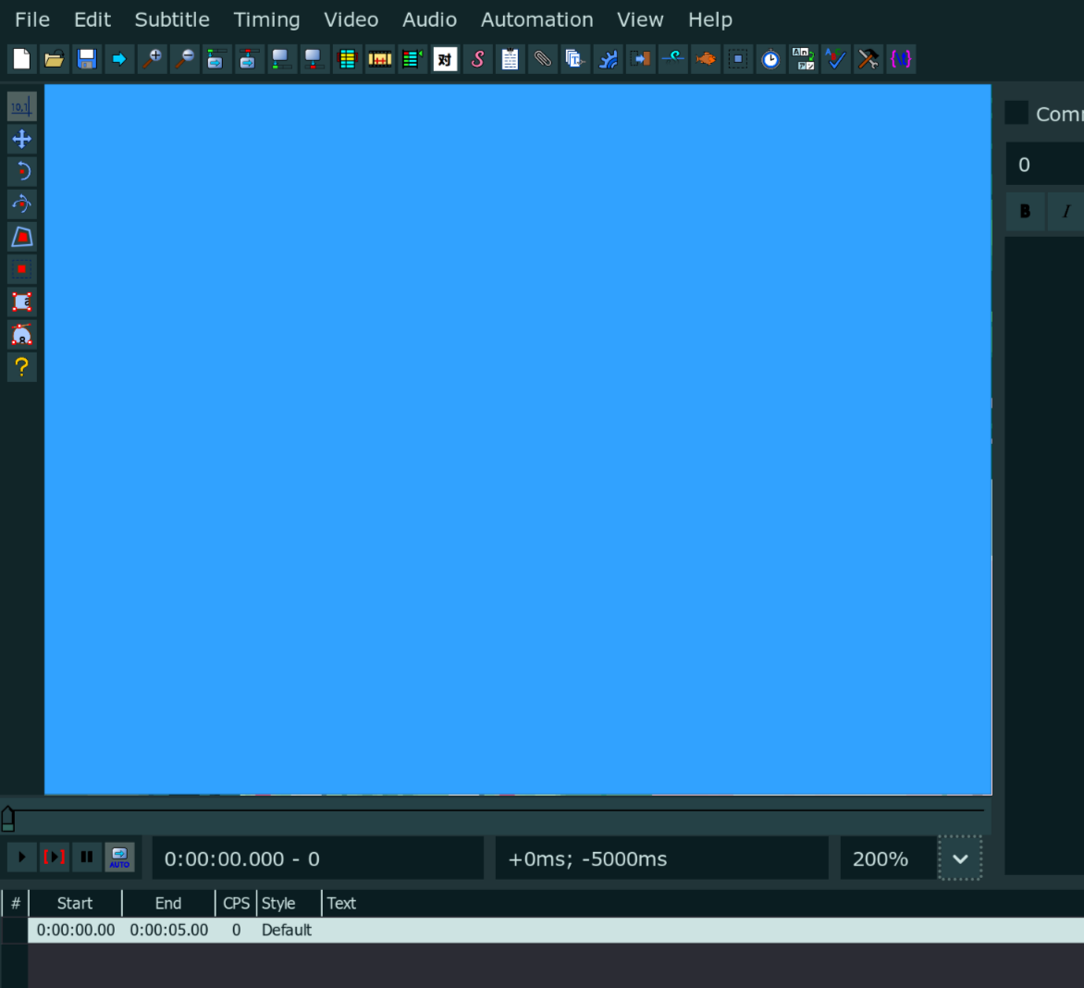Play the video
Image resolution: width=1084 pixels, height=988 pixels.
click(21, 858)
